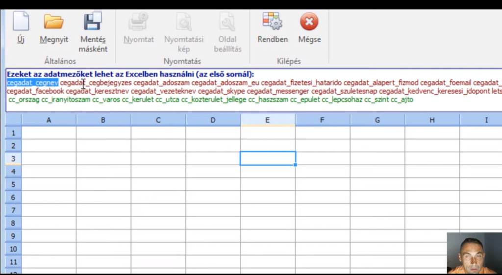
Task: Open Oldal beállítás page setup icon
Action: 227,21
